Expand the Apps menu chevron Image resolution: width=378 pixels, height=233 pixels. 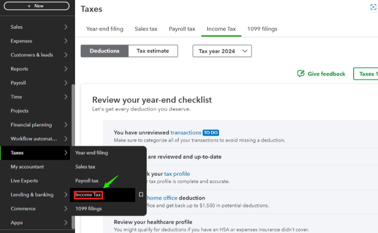66,223
